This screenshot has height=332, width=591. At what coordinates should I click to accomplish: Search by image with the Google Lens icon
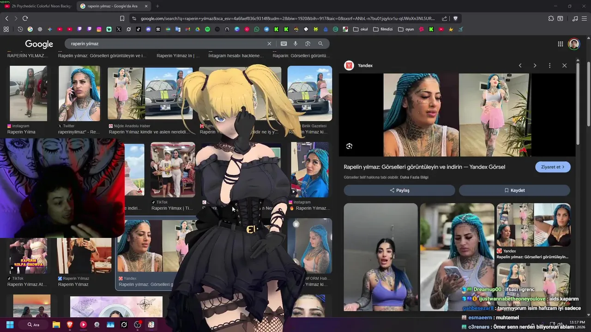308,43
